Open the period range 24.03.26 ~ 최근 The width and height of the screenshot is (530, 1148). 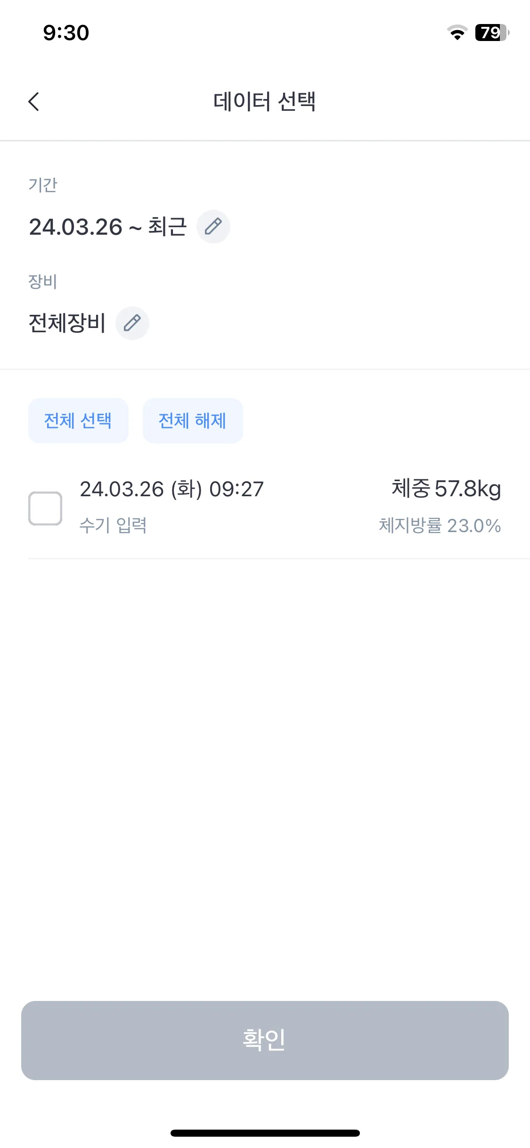coord(108,227)
